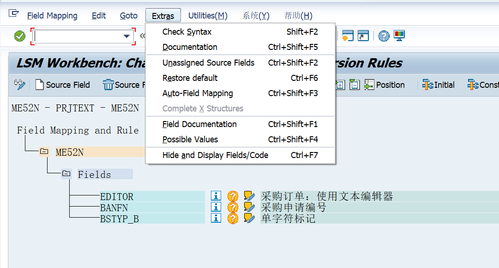Screen dimensions: 499x268
Task: Open the 帮助(H) menu
Action: click(x=298, y=16)
